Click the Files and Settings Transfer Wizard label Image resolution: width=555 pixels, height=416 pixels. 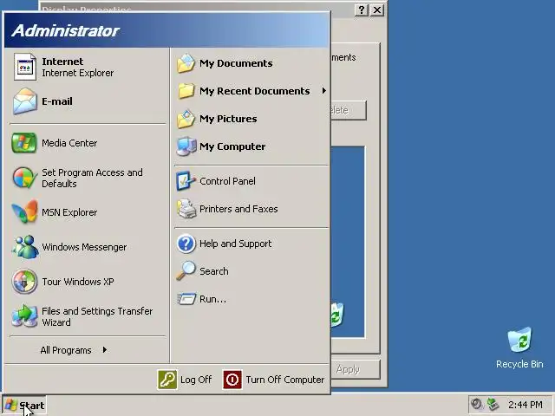pyautogui.click(x=97, y=316)
